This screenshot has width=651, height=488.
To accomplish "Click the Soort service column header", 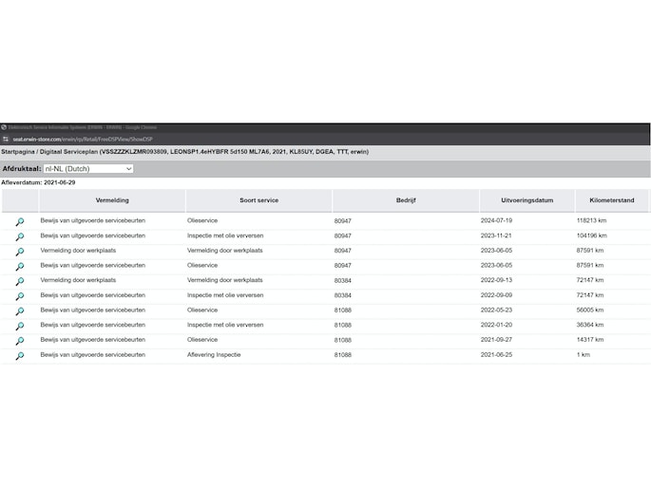I will 258,200.
